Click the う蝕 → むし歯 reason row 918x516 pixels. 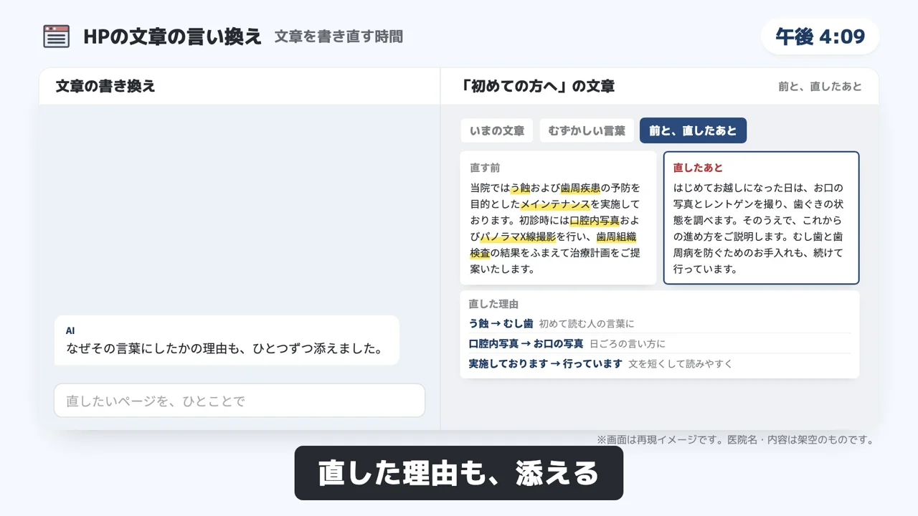[x=660, y=324]
